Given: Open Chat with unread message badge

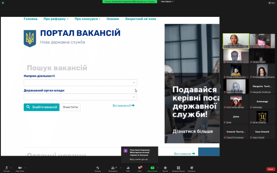Looking at the screenshot, I should pyautogui.click(x=140, y=168).
